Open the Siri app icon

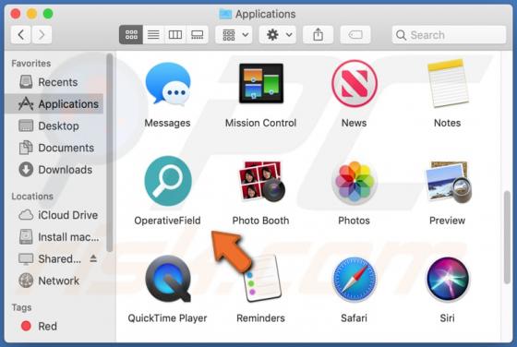[x=448, y=280]
